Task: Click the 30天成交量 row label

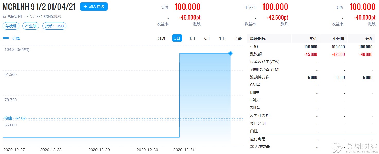Action: click(260, 147)
